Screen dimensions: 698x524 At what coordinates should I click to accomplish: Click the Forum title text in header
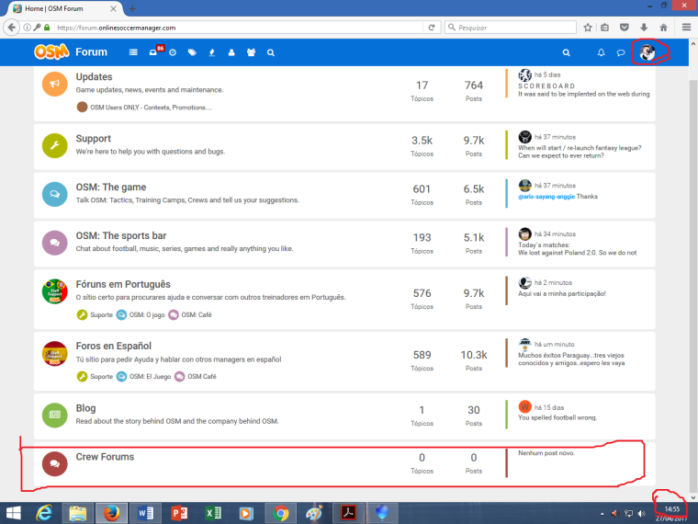[x=91, y=52]
